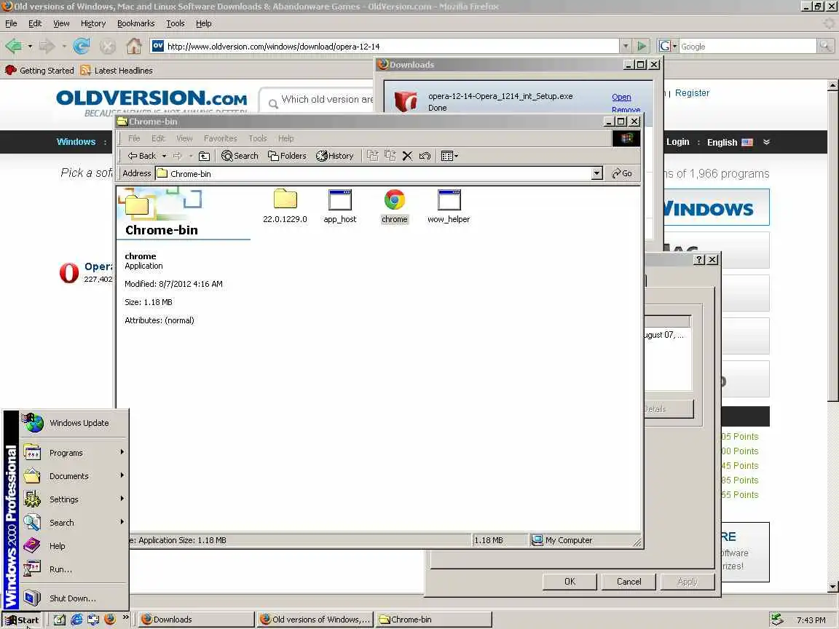This screenshot has height=629, width=839.
Task: Open History pane in Explorer toolbar
Action: tap(335, 156)
